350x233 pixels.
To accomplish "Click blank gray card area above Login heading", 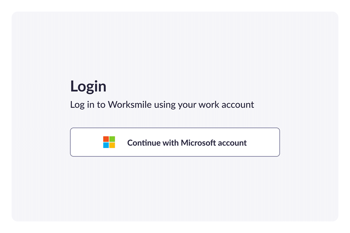I will [175, 45].
